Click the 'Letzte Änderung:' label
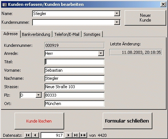This screenshot has width=168, height=139. coord(125,44)
